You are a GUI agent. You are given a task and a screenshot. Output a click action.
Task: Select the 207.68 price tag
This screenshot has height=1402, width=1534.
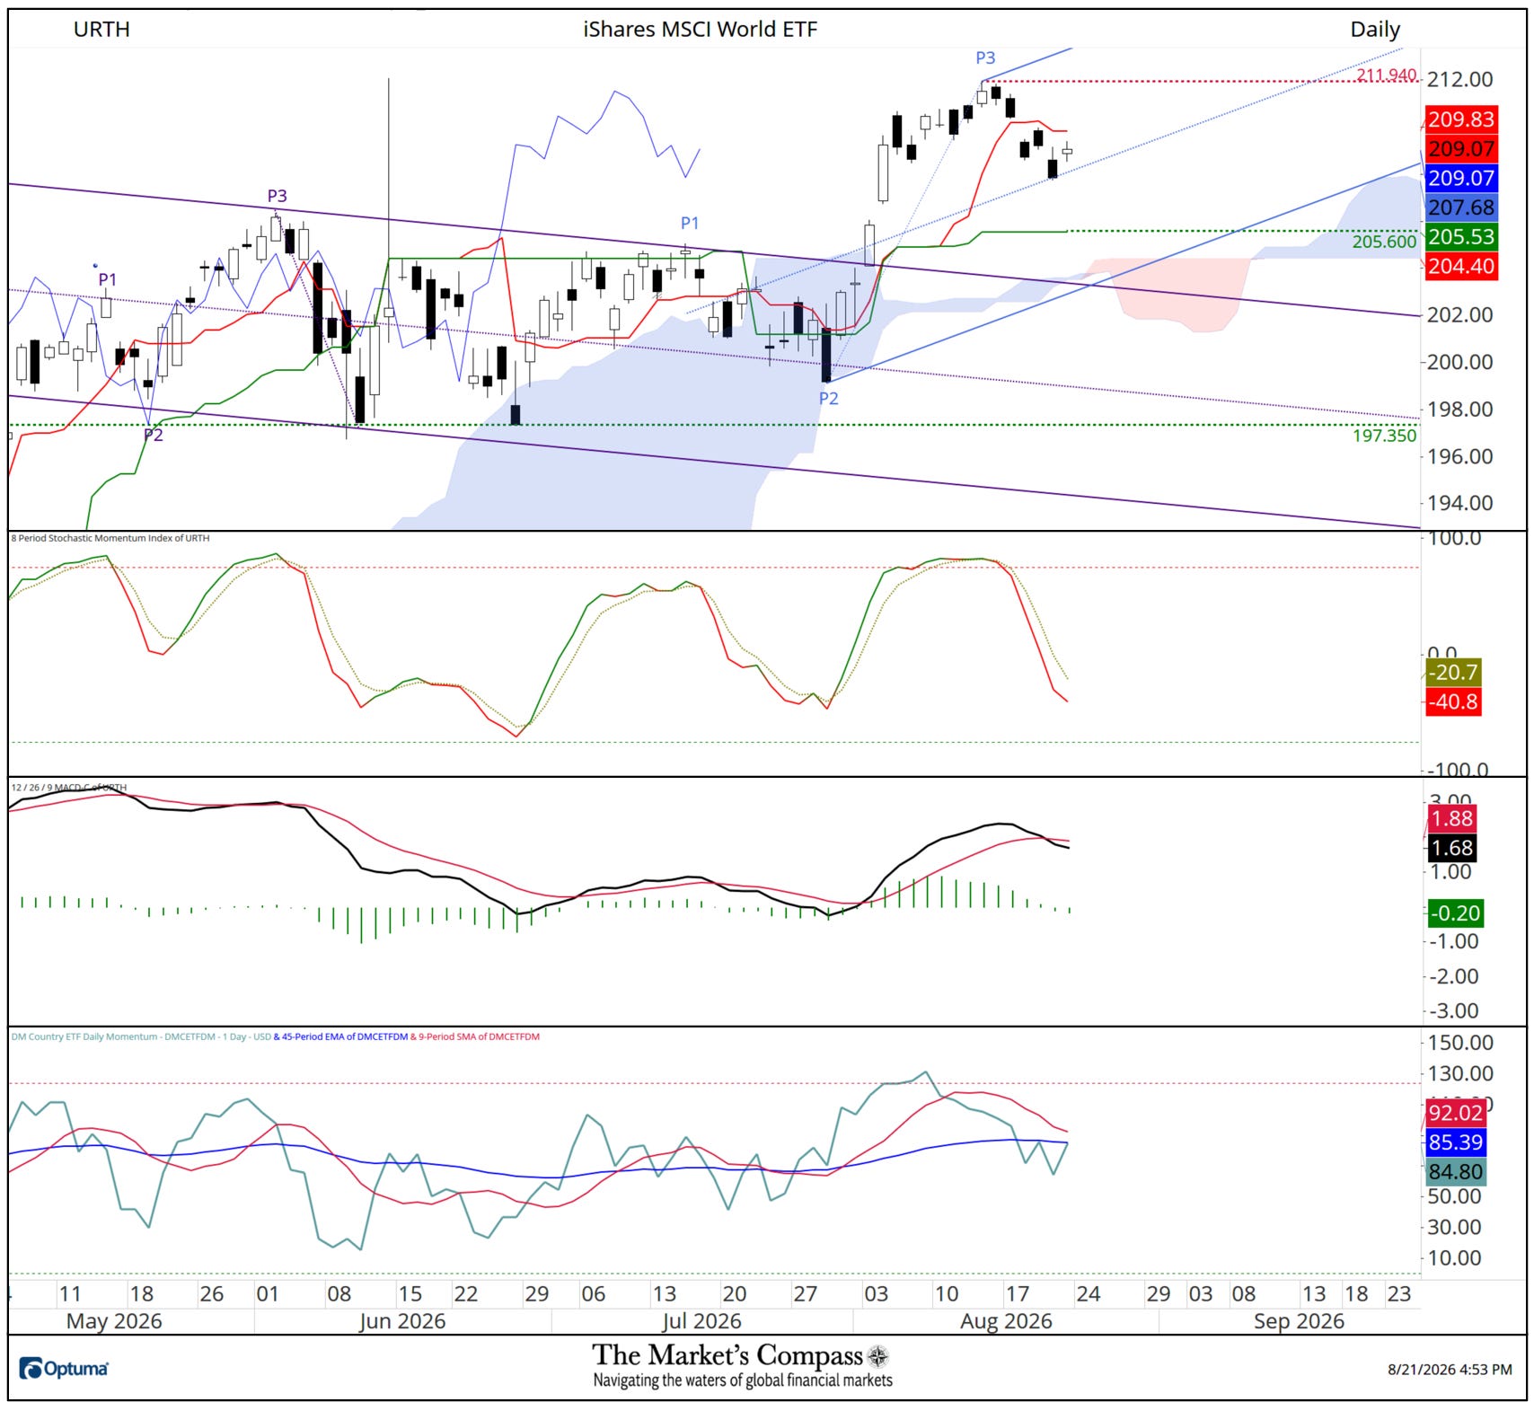click(x=1461, y=207)
